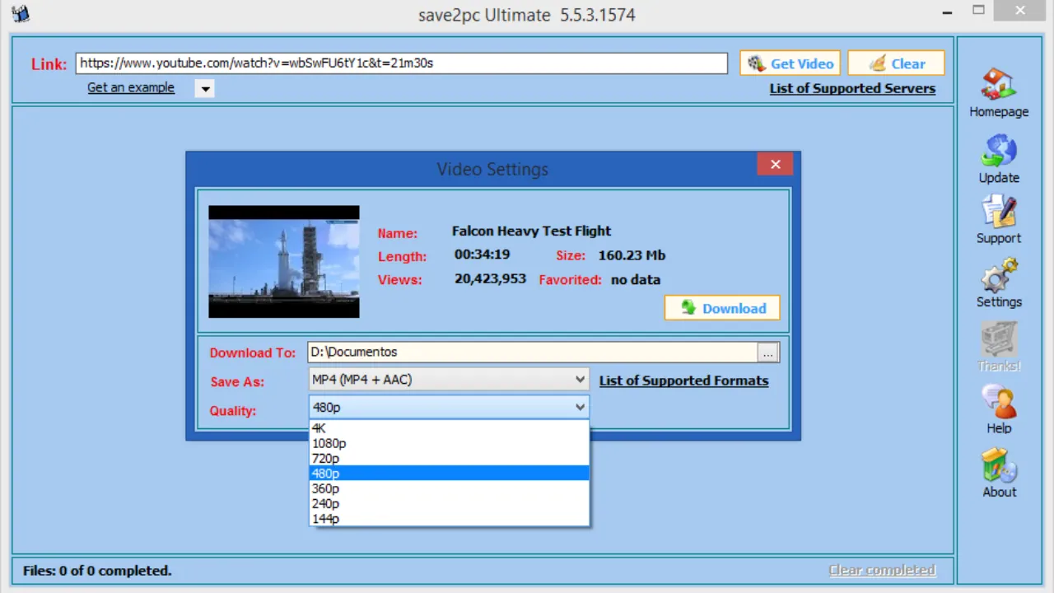Image resolution: width=1054 pixels, height=593 pixels.
Task: Click the Video Settings dialog title
Action: pos(492,170)
